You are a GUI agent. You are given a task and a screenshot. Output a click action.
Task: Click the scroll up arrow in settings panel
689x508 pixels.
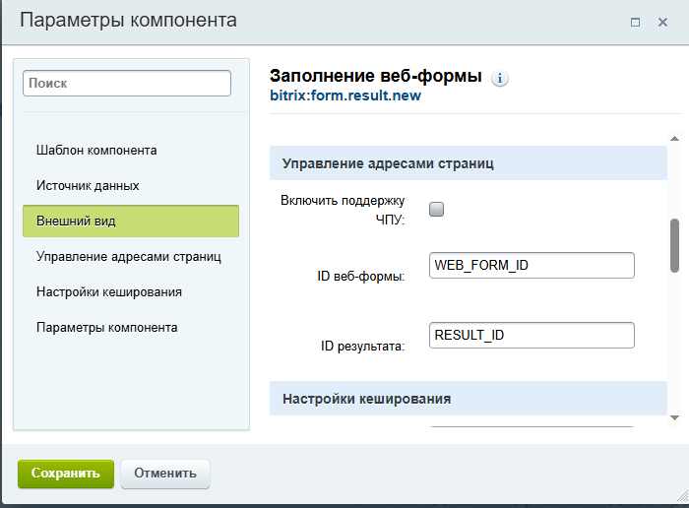coord(675,140)
